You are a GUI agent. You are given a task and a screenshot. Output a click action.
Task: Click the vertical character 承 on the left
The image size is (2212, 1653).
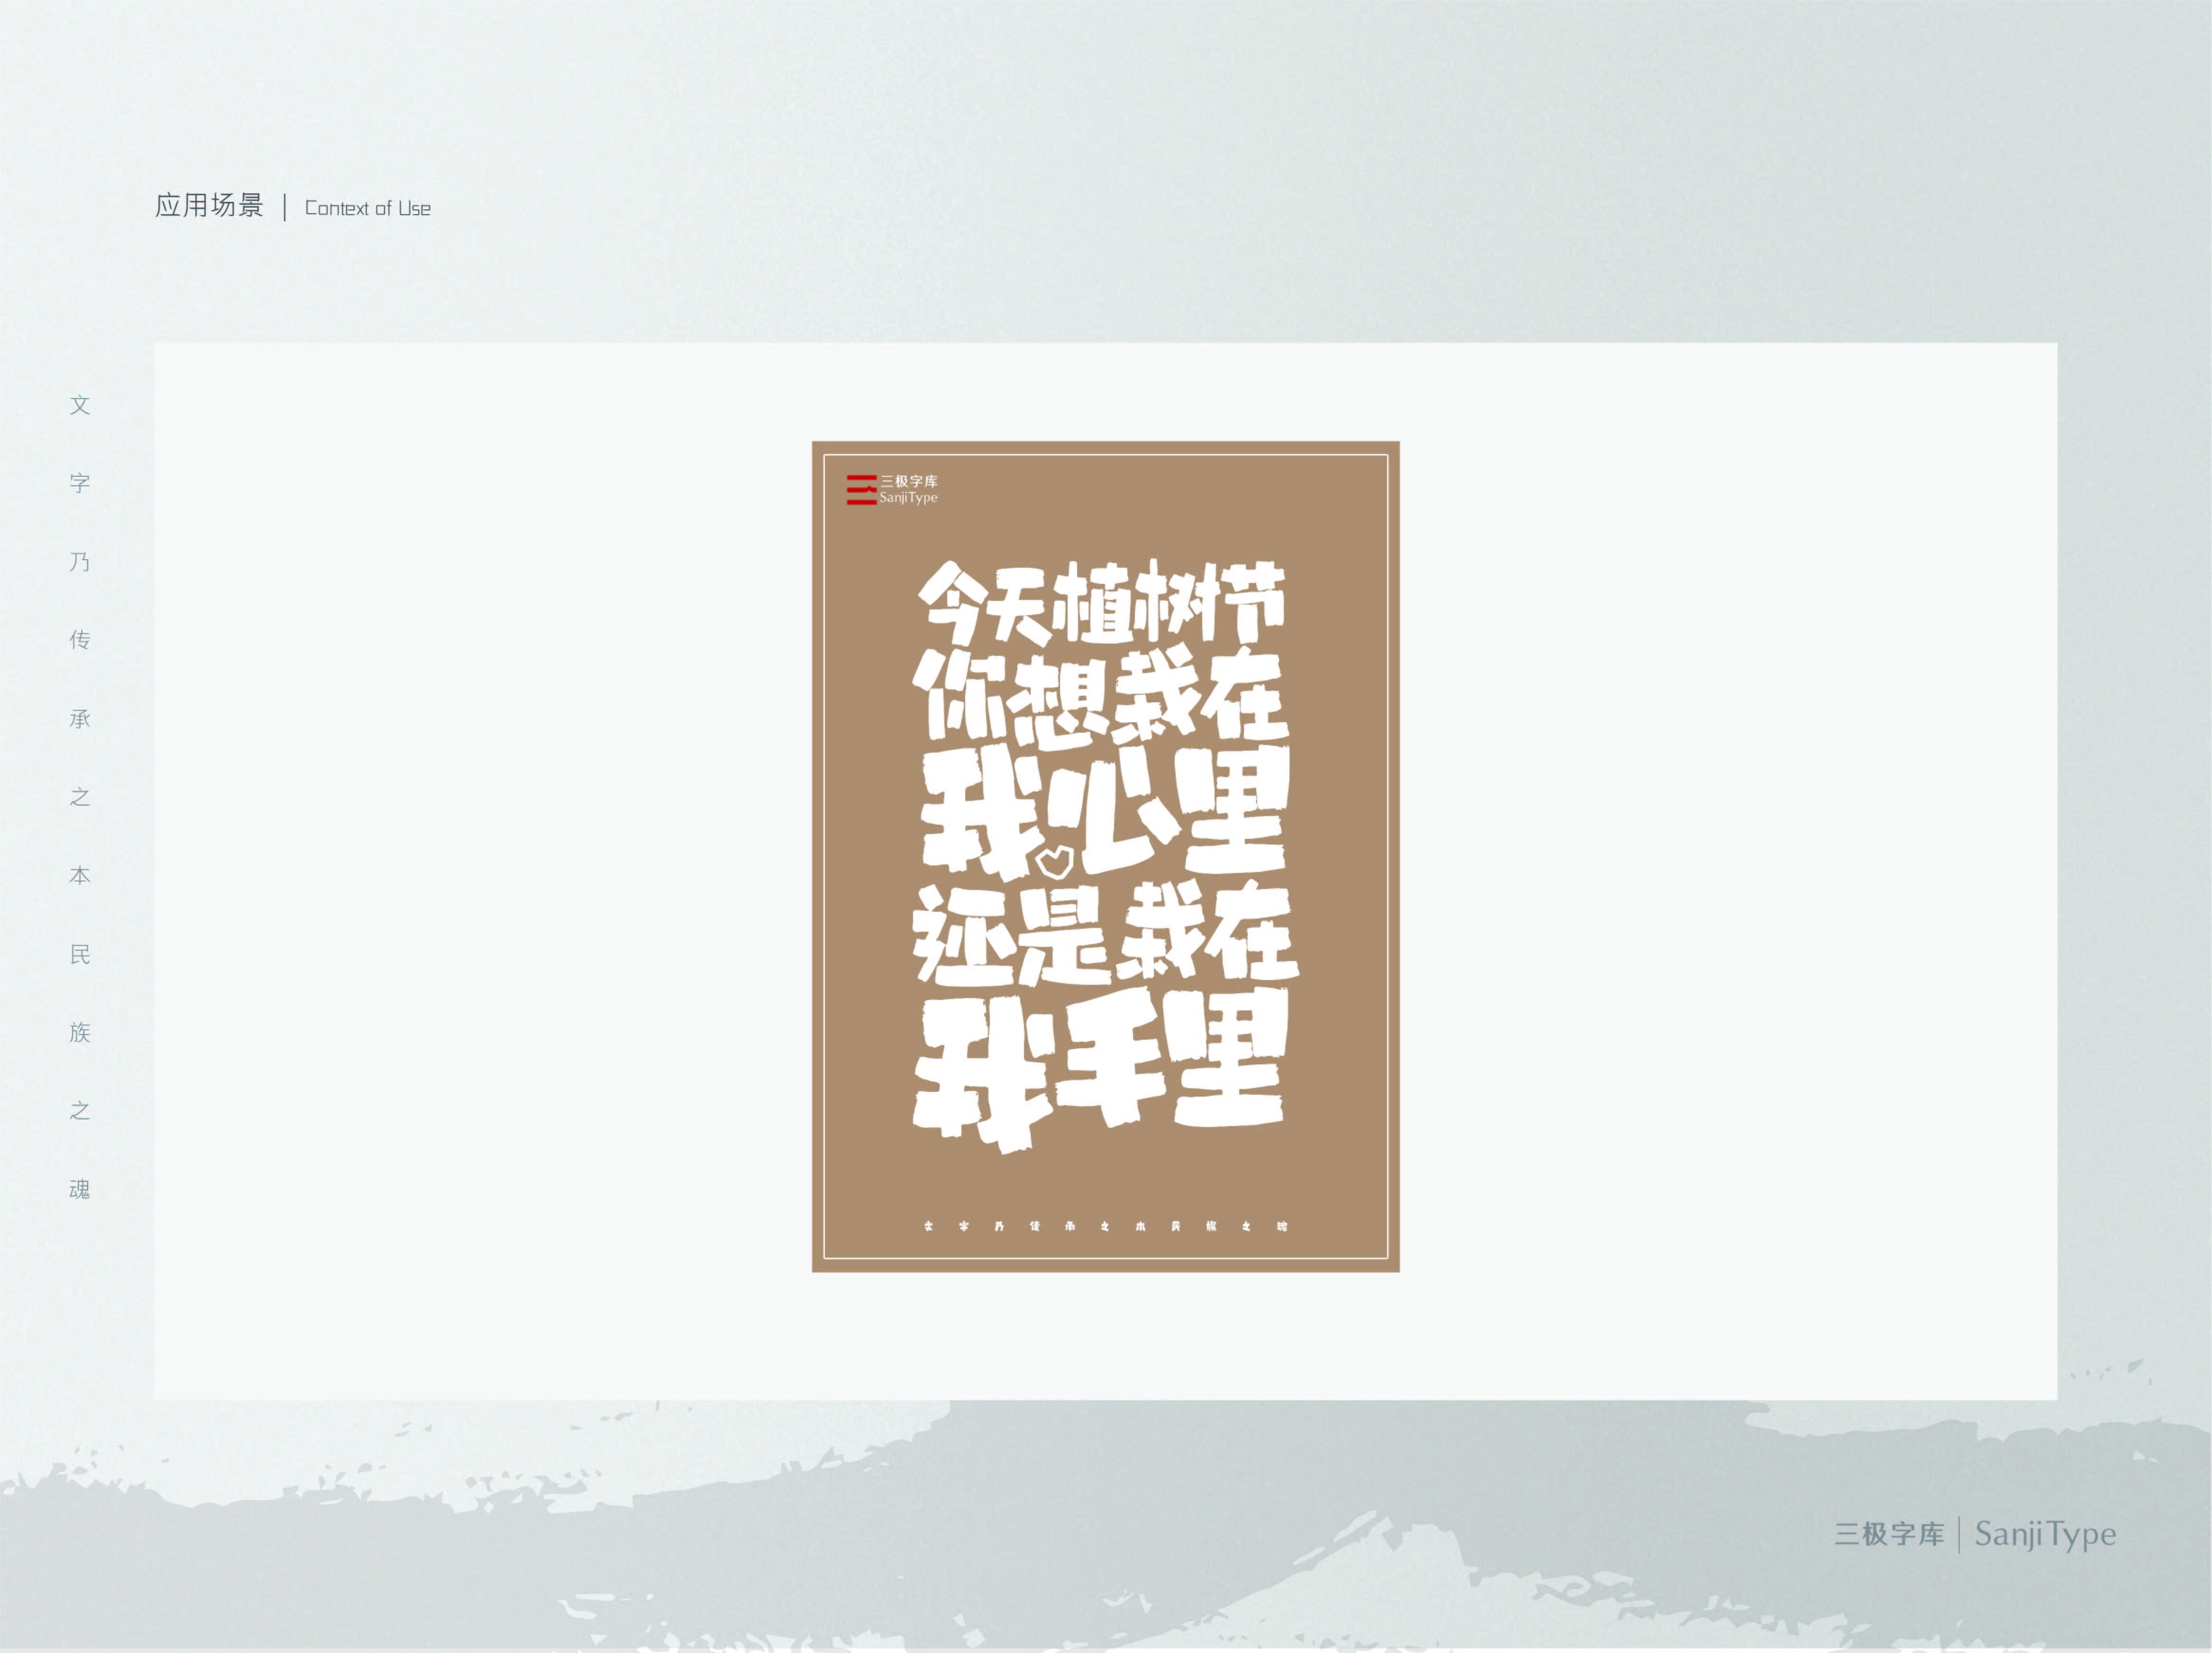(x=80, y=718)
